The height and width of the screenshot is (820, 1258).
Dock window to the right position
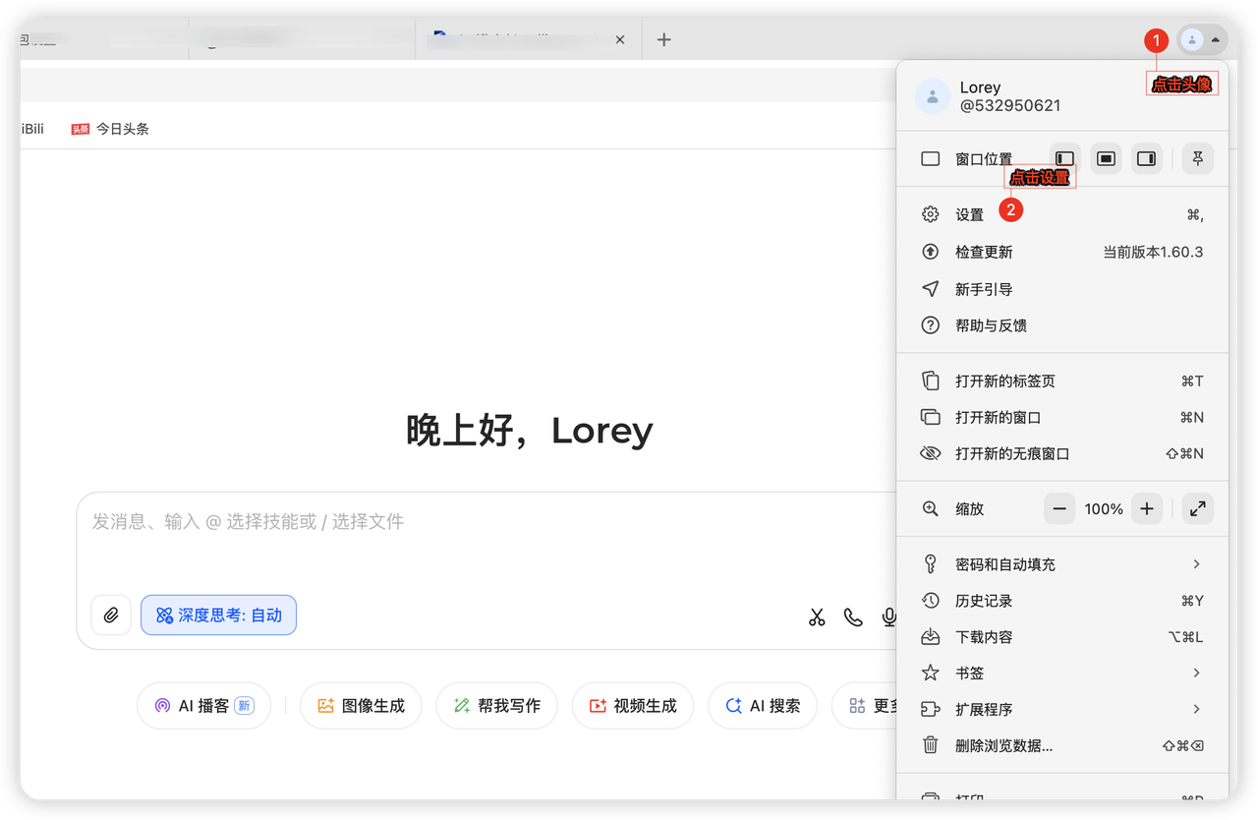pos(1147,158)
